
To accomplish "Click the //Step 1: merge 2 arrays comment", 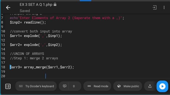I will [34, 58].
